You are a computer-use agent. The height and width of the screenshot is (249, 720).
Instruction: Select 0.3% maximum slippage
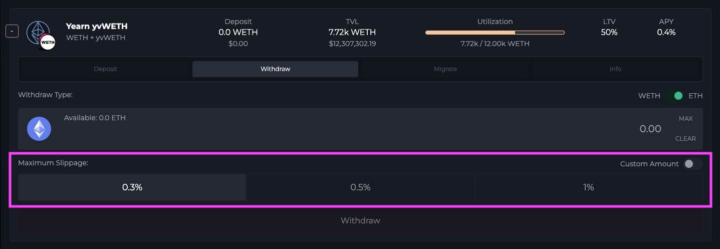click(x=132, y=187)
